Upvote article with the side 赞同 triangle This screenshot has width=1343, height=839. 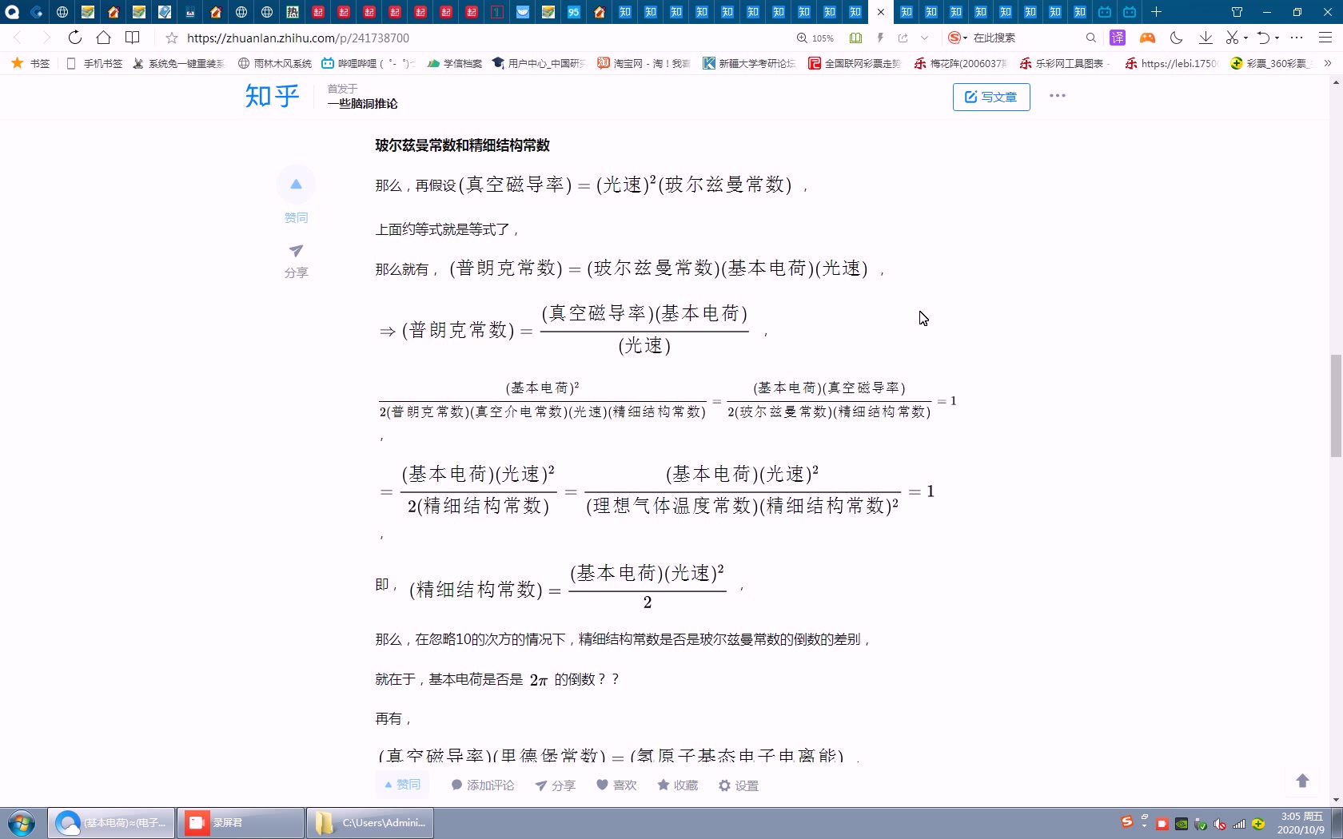pos(296,185)
